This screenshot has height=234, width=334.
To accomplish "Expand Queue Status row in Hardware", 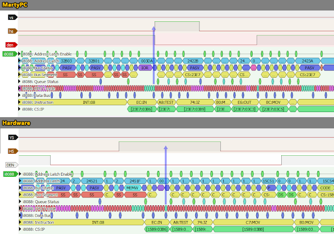I will pos(20,202).
